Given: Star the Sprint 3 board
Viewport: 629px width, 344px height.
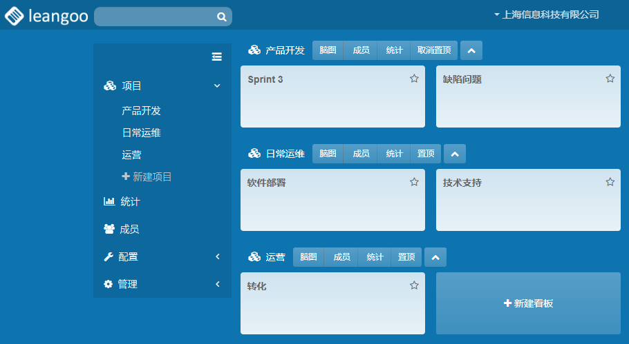Looking at the screenshot, I should [x=414, y=79].
